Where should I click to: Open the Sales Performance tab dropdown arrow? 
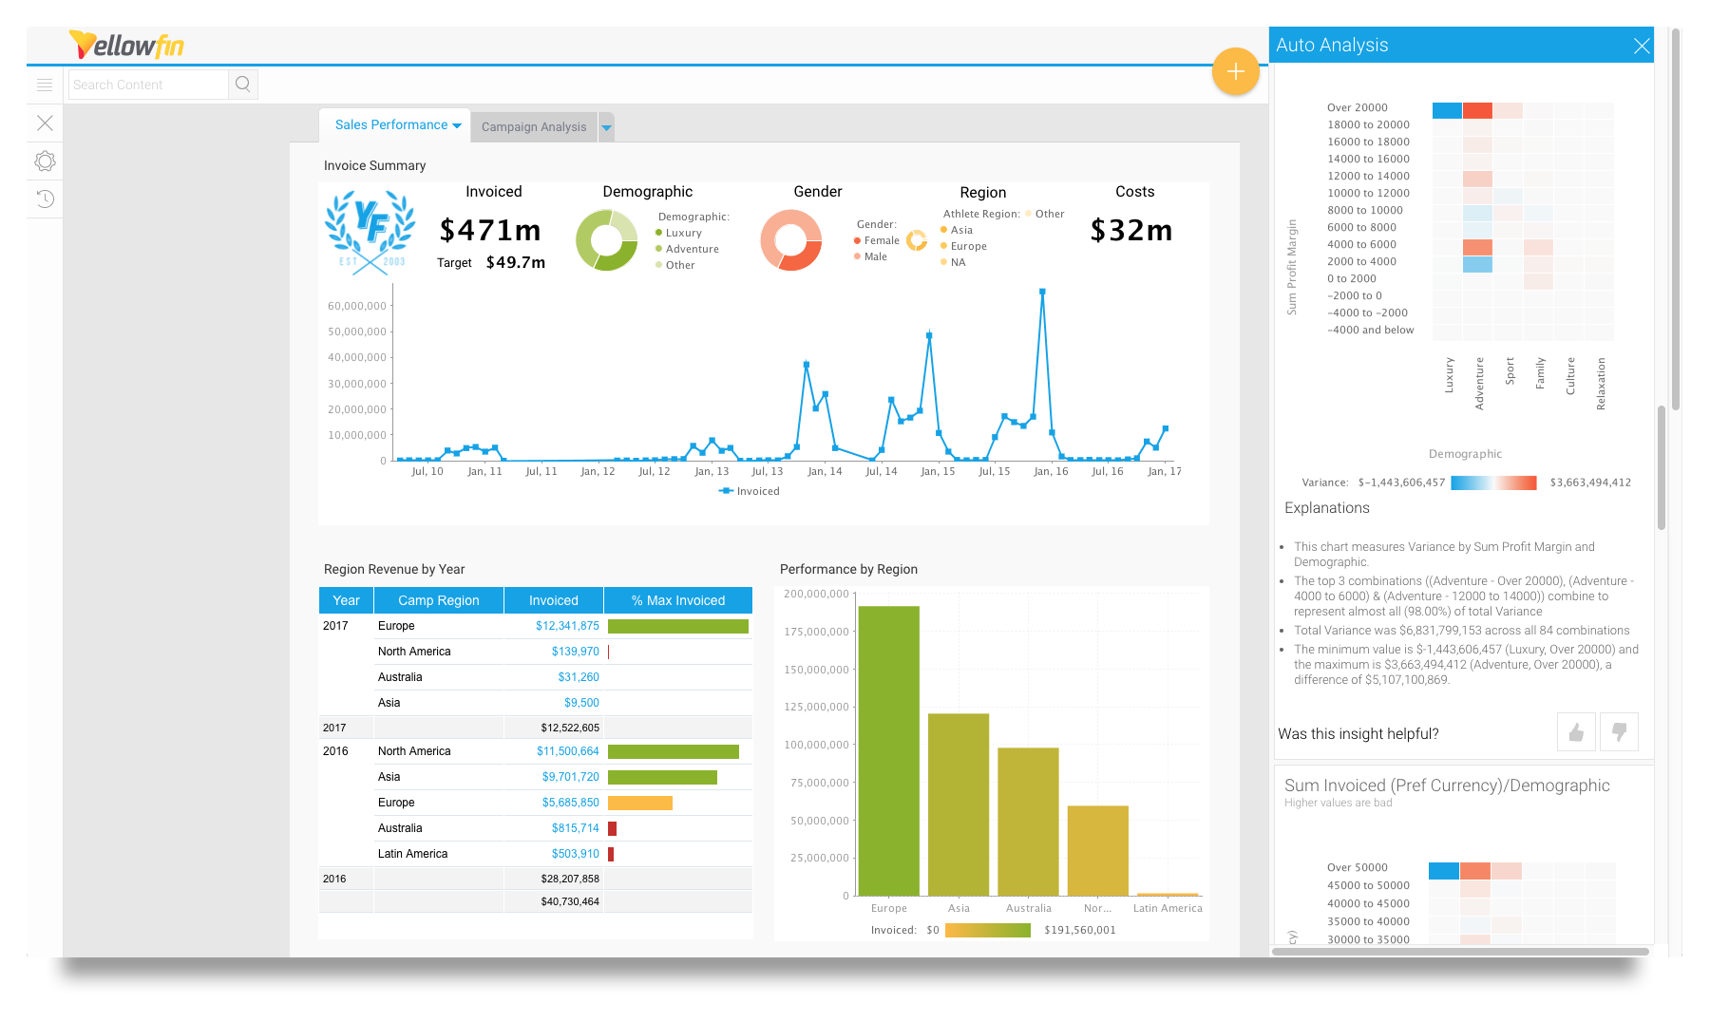click(x=457, y=126)
